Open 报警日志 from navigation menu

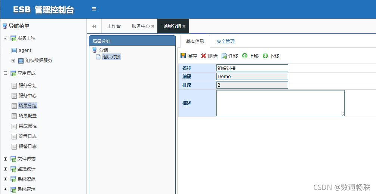(x=28, y=147)
